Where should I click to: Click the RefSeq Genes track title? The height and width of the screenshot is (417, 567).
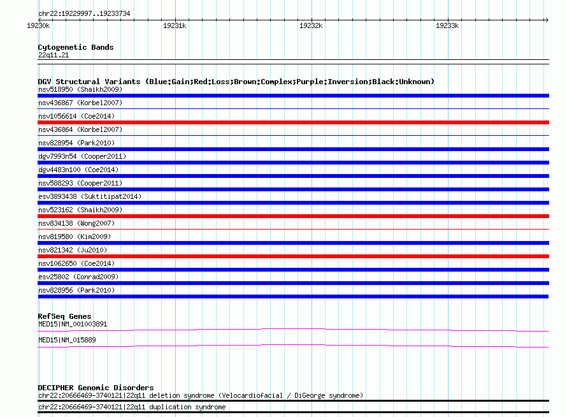65,316
